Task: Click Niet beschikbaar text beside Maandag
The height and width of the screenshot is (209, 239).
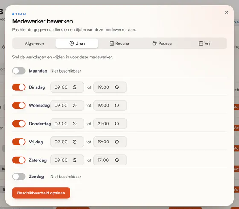Action: point(66,71)
